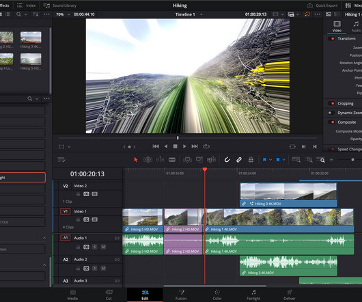Toggle the Transform enable switch
This screenshot has height=302, width=362.
(331, 38)
